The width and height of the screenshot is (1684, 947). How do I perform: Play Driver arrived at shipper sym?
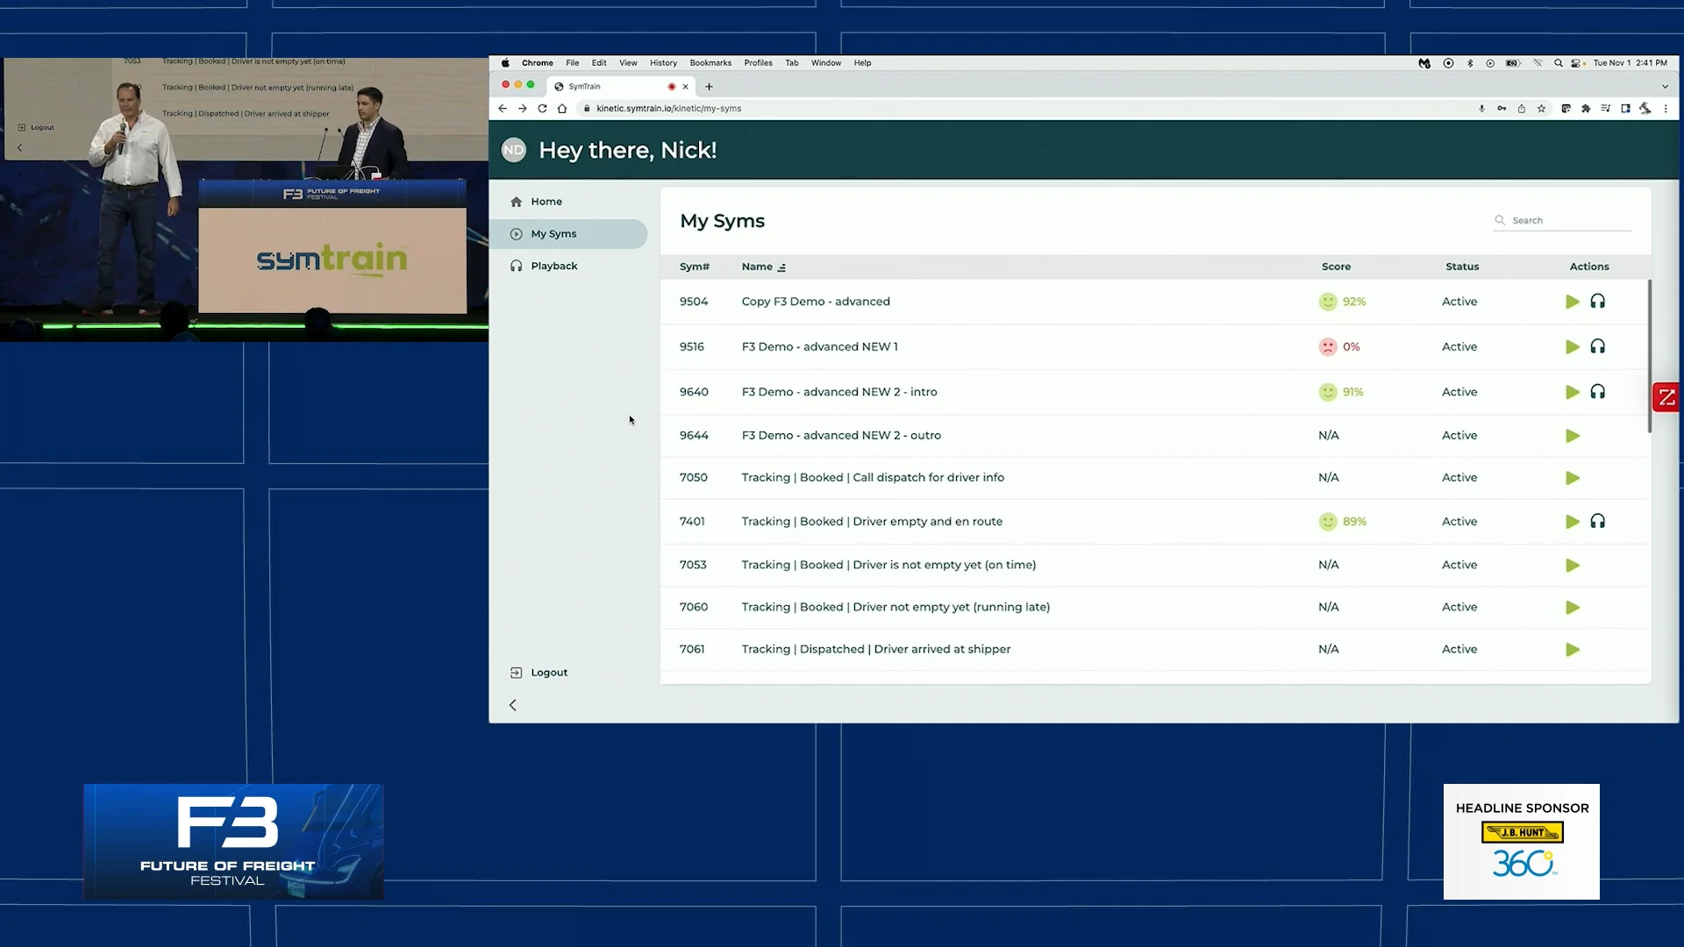coord(1573,650)
